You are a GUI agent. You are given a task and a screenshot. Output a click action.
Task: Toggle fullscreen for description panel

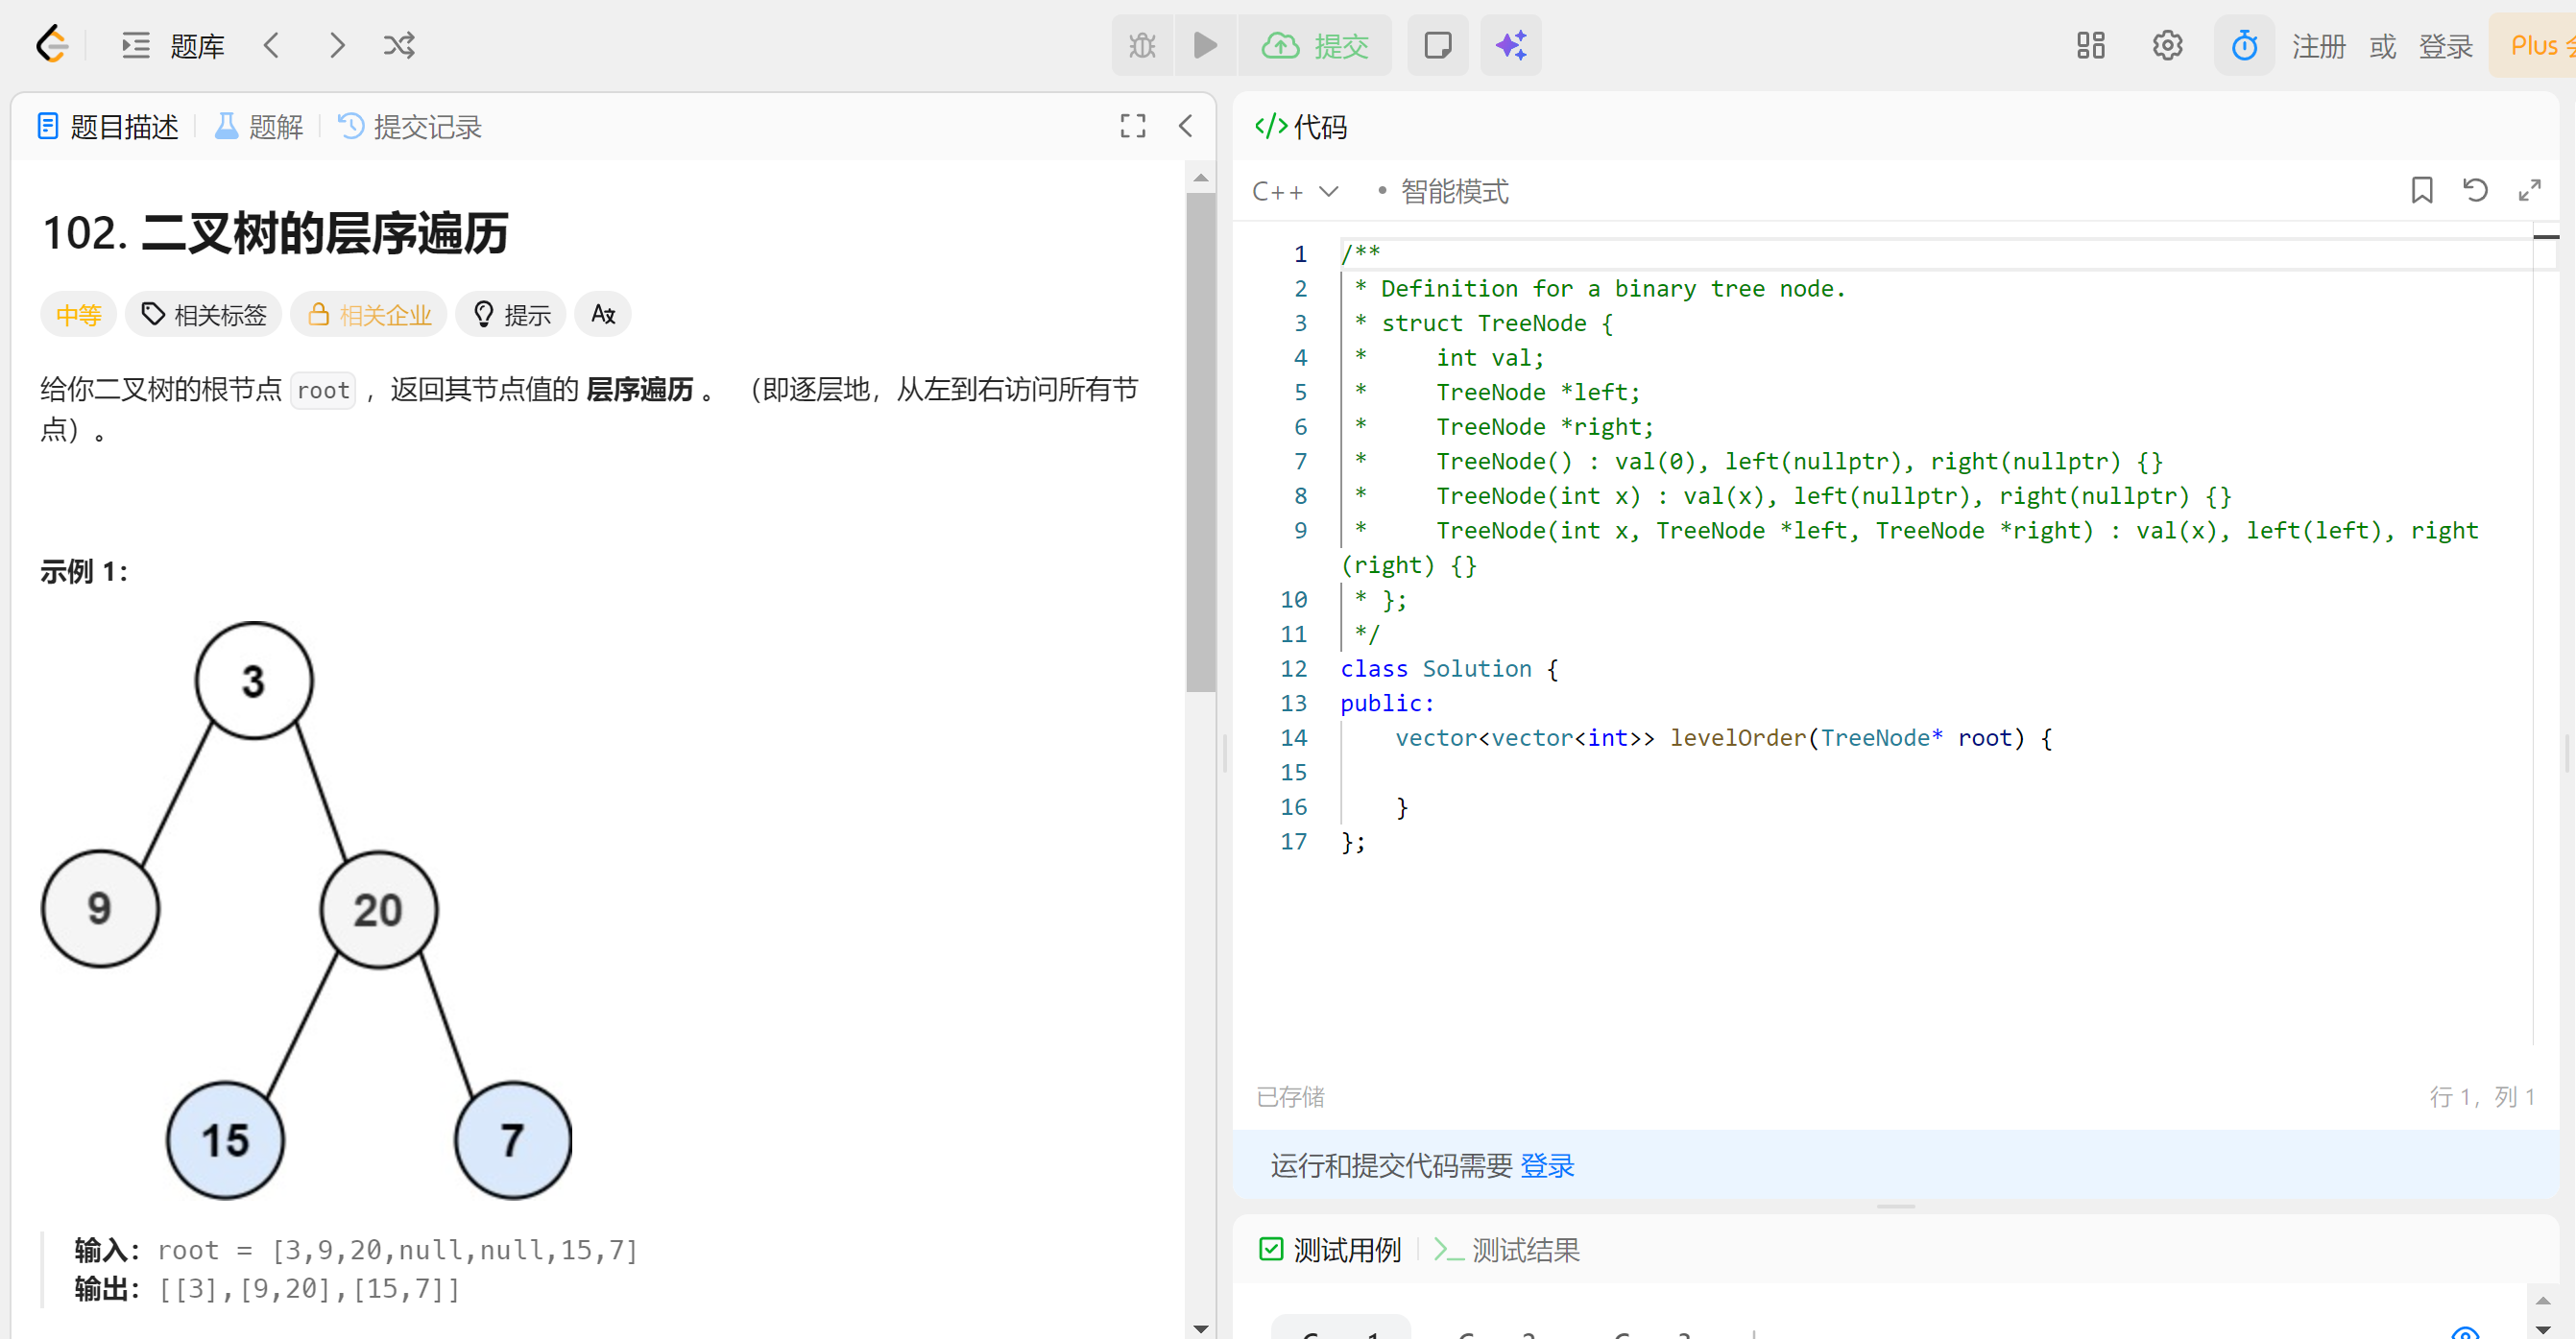tap(1132, 126)
